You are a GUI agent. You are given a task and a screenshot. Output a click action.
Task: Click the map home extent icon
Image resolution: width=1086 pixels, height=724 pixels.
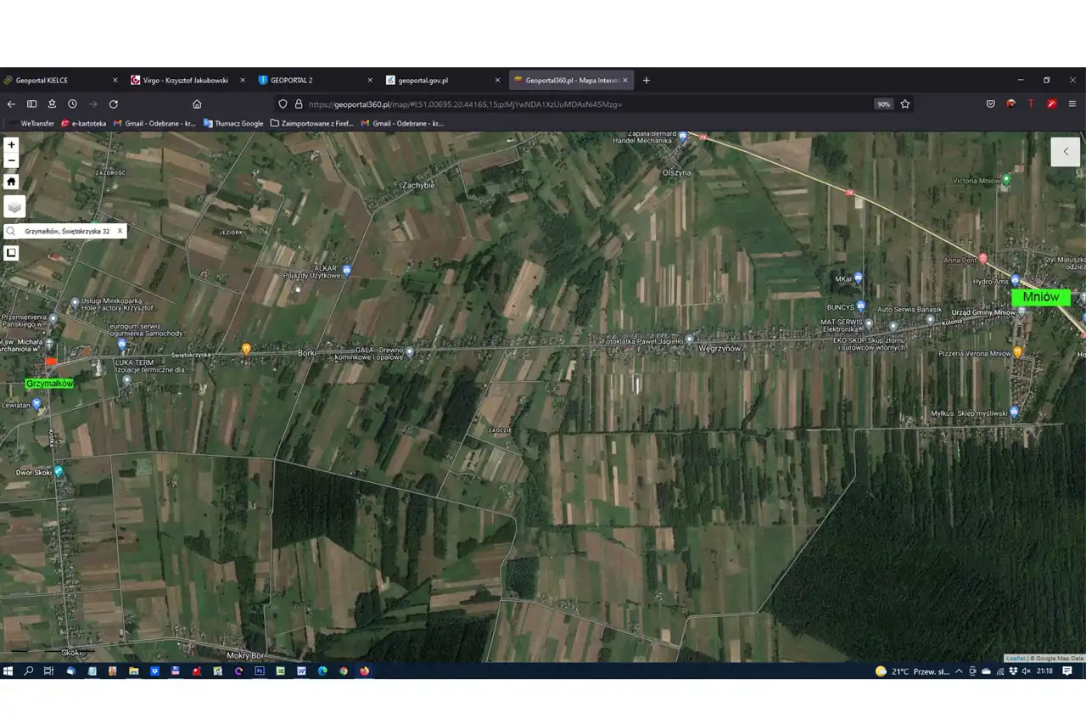click(x=11, y=182)
